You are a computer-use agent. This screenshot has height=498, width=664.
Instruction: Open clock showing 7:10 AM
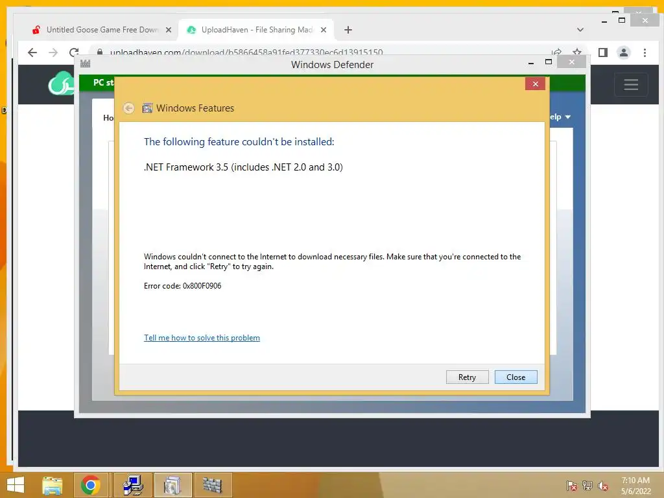pos(635,486)
